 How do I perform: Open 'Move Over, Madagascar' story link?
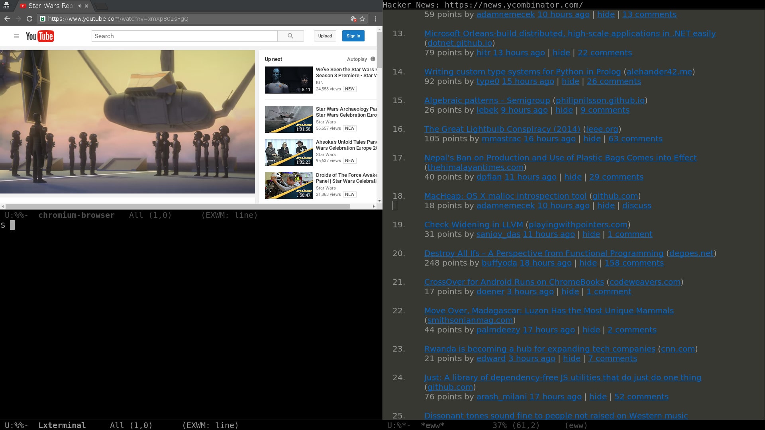(549, 311)
